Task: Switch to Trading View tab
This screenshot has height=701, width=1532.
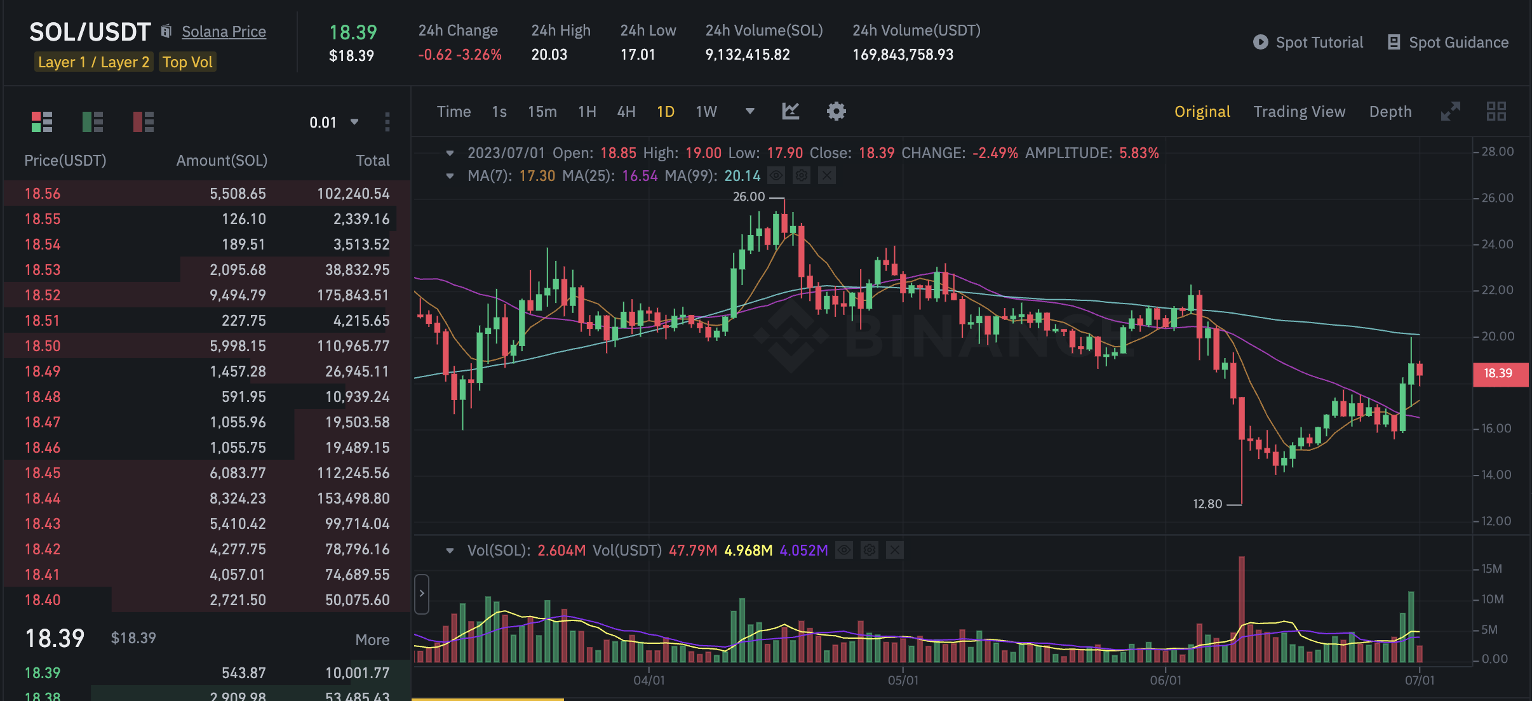Action: pos(1299,111)
